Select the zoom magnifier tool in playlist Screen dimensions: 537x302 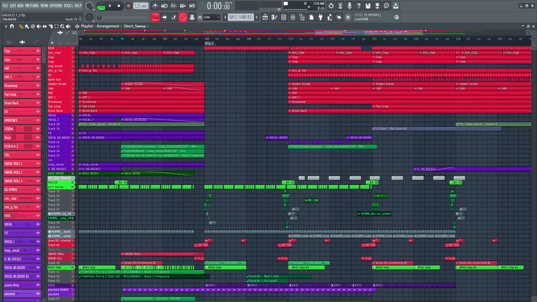click(62, 26)
